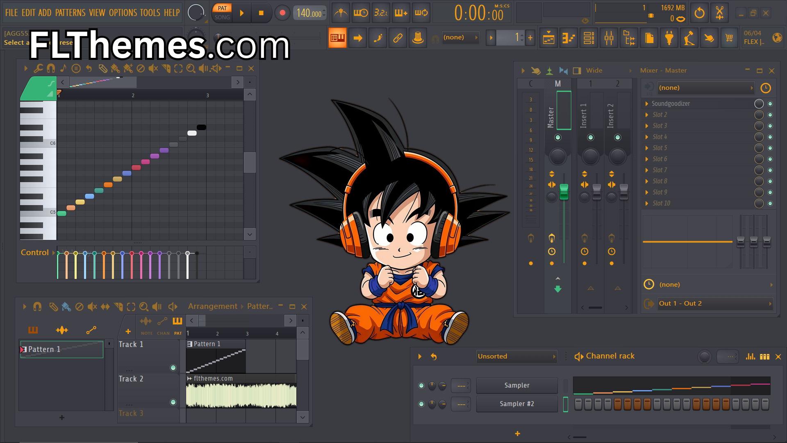787x443 pixels.
Task: Mute Track 1 in the playlist
Action: coord(173,368)
